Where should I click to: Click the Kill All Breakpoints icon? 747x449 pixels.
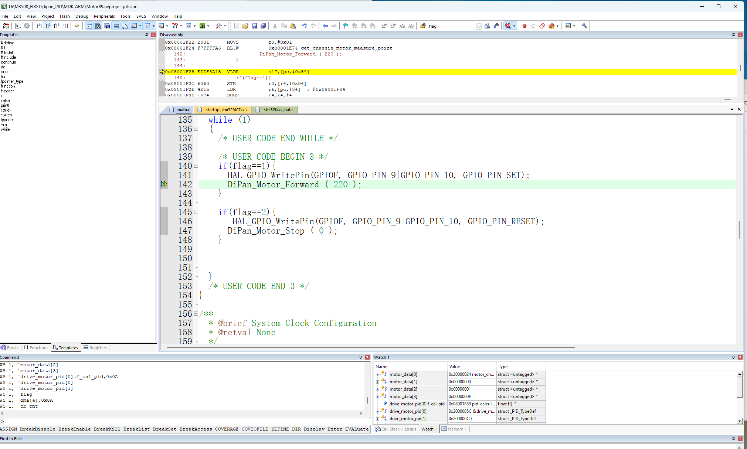pos(551,26)
